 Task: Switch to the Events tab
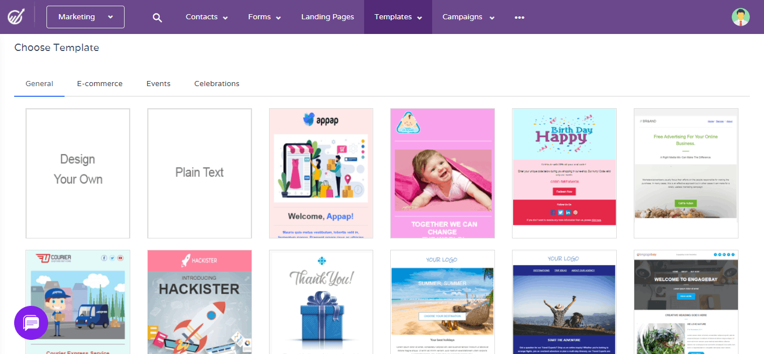click(159, 84)
